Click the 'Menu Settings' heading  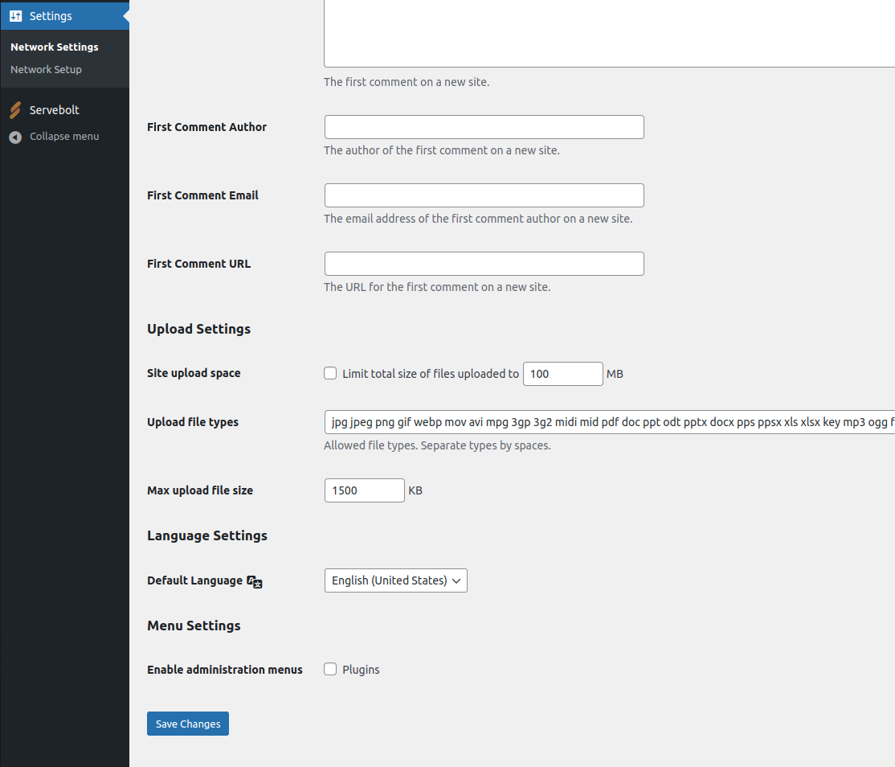pos(194,625)
